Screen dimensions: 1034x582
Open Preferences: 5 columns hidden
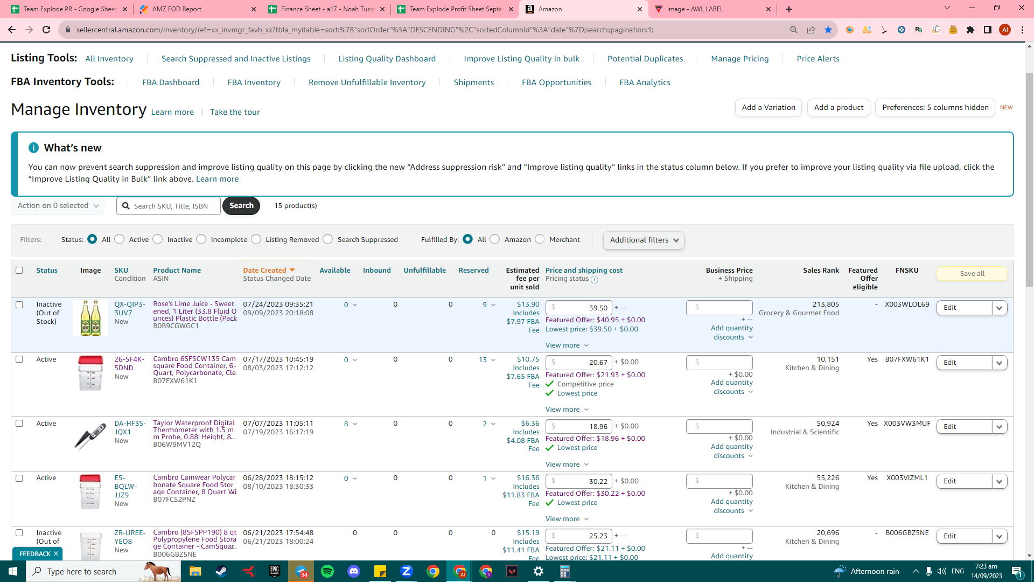935,108
